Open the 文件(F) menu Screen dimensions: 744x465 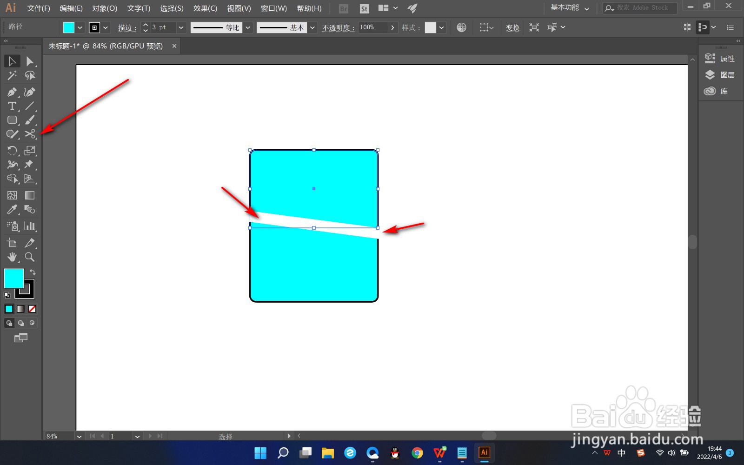(39, 8)
